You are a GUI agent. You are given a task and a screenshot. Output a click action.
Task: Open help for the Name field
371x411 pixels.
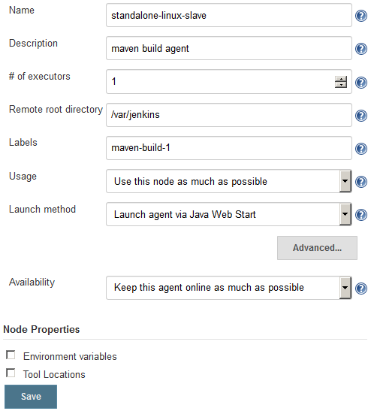tap(361, 16)
